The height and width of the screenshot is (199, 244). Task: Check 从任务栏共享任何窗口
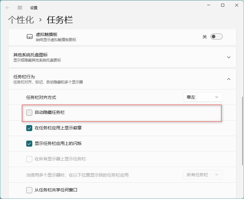coord(29,190)
